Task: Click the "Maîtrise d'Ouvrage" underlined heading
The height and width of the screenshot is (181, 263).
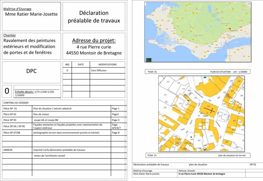Action: click(x=17, y=9)
